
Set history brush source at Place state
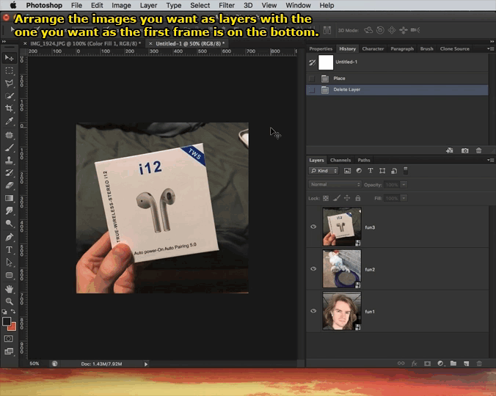(312, 78)
